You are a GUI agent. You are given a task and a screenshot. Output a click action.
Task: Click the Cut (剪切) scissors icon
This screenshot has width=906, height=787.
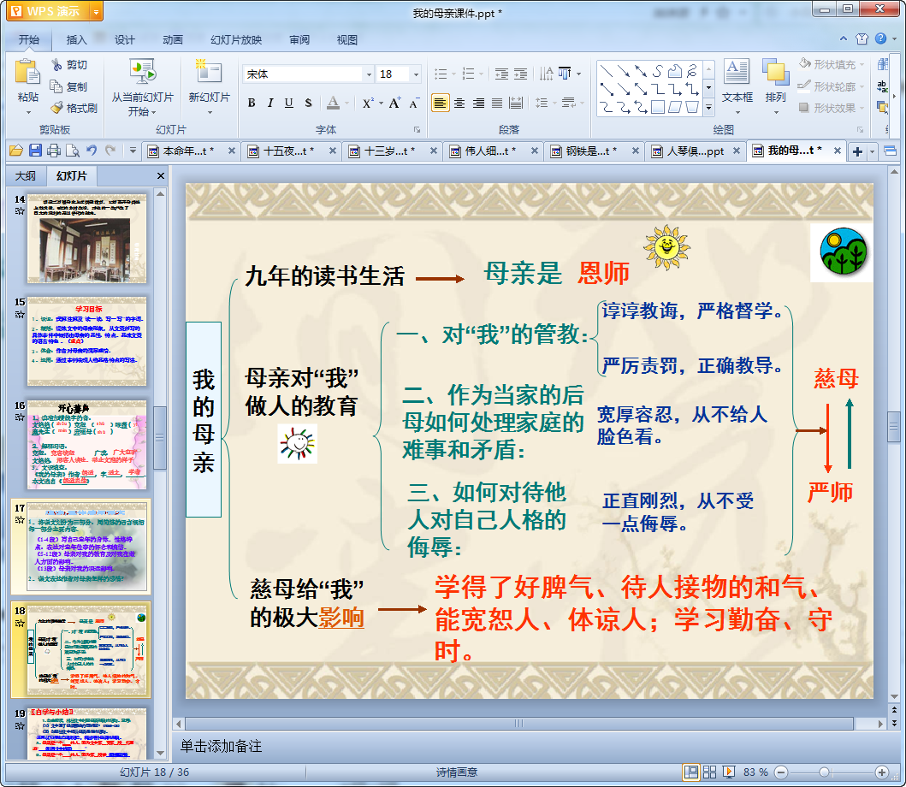(x=56, y=65)
